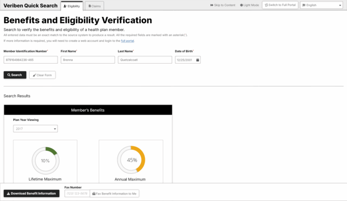The image size is (347, 201).
Task: Click Skip to Content link
Action: click(x=223, y=5)
